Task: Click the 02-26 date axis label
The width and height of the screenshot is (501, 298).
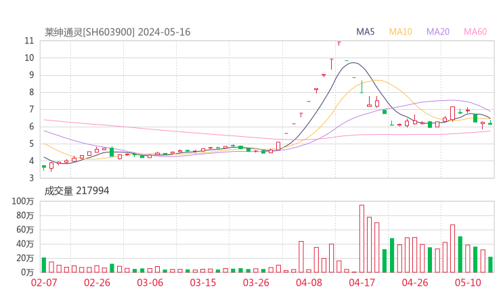Action: coord(97,282)
